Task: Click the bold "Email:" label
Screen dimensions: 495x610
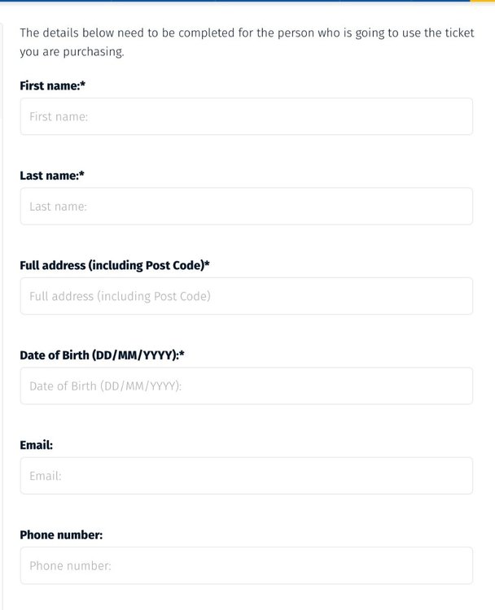Action: (36, 445)
